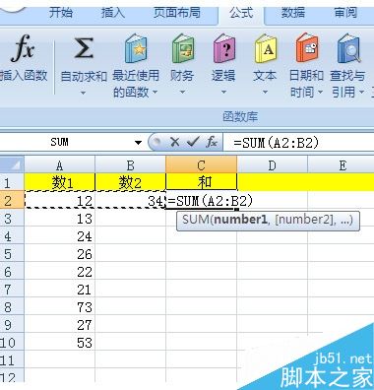
Task: Open the Logical (逻辑) functions icon
Action: tap(223, 48)
